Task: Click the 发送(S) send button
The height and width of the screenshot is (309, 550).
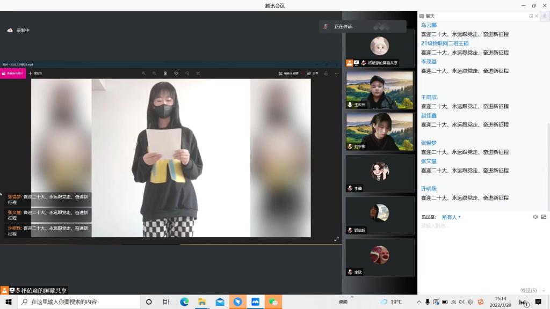Action: [528, 290]
